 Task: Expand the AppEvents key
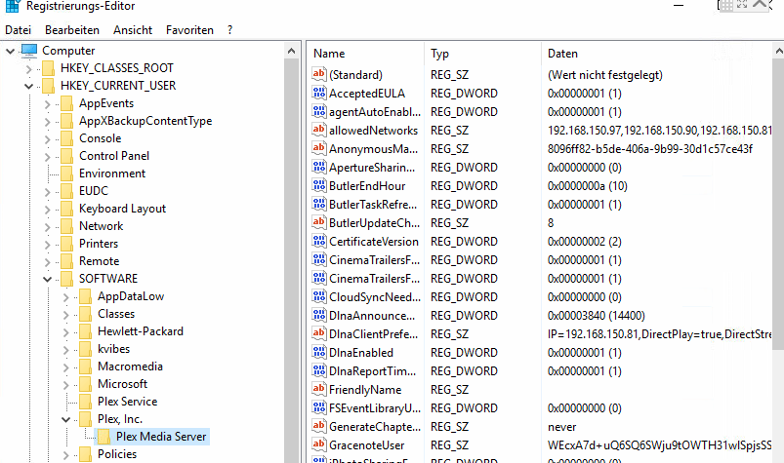(x=47, y=103)
